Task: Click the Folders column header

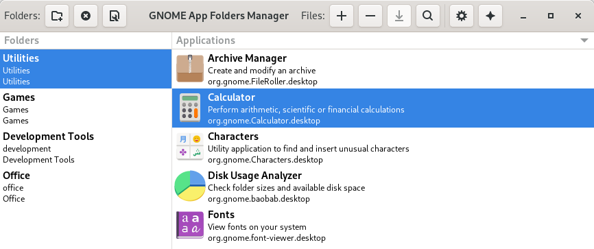Action: 86,40
